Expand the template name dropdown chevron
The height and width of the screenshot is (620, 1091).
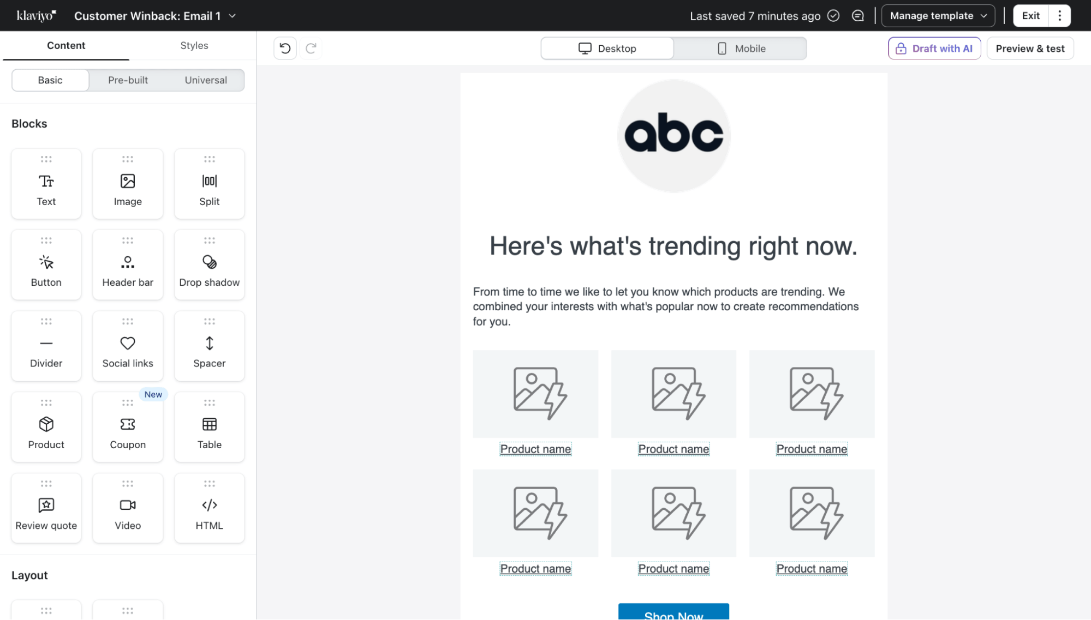click(x=232, y=16)
